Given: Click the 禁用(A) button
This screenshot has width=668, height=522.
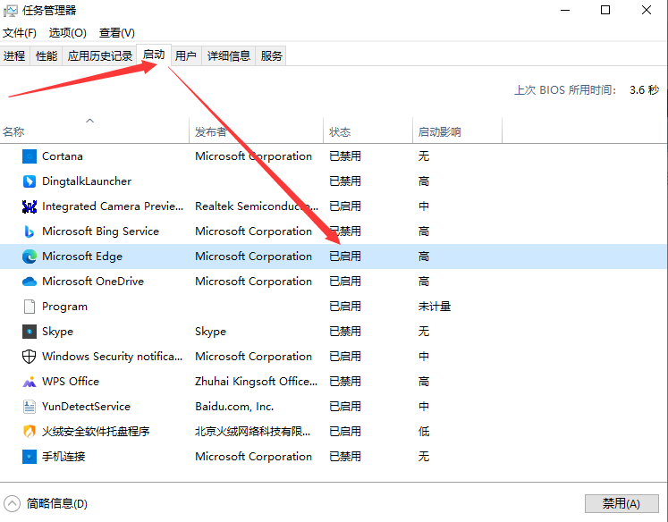Looking at the screenshot, I should click(x=621, y=504).
